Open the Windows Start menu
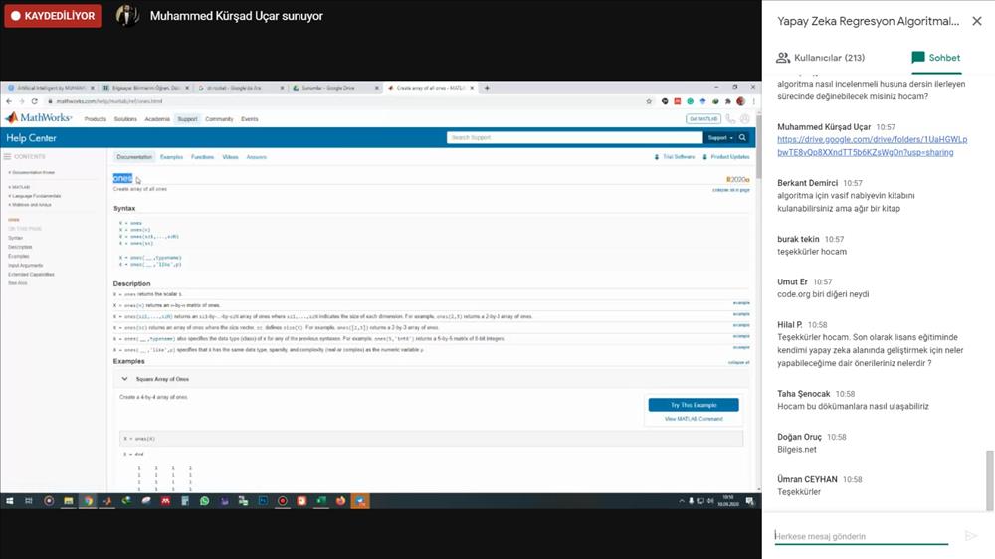 10,501
